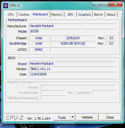This screenshot has height=128, width=125.
Task: Click the Southbridge label
Action: point(18,43)
